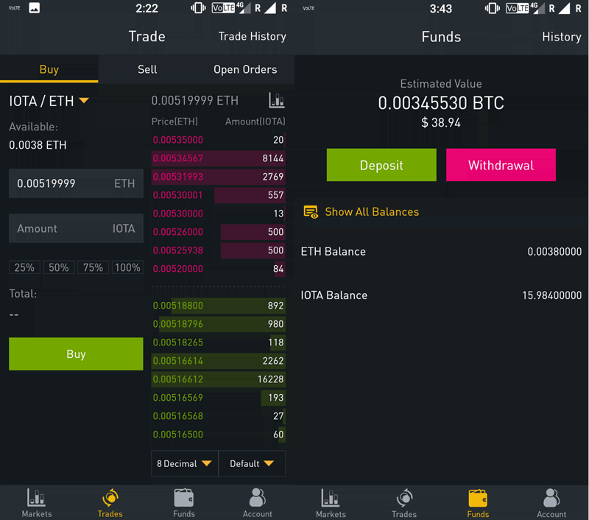Select the buy order at 0.00518265
589x520 pixels.
pyautogui.click(x=218, y=342)
